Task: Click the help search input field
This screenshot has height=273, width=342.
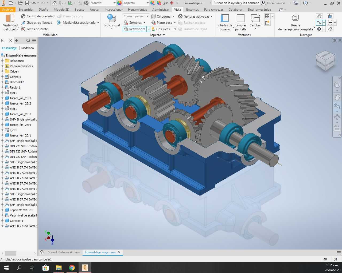Action: (236, 3)
